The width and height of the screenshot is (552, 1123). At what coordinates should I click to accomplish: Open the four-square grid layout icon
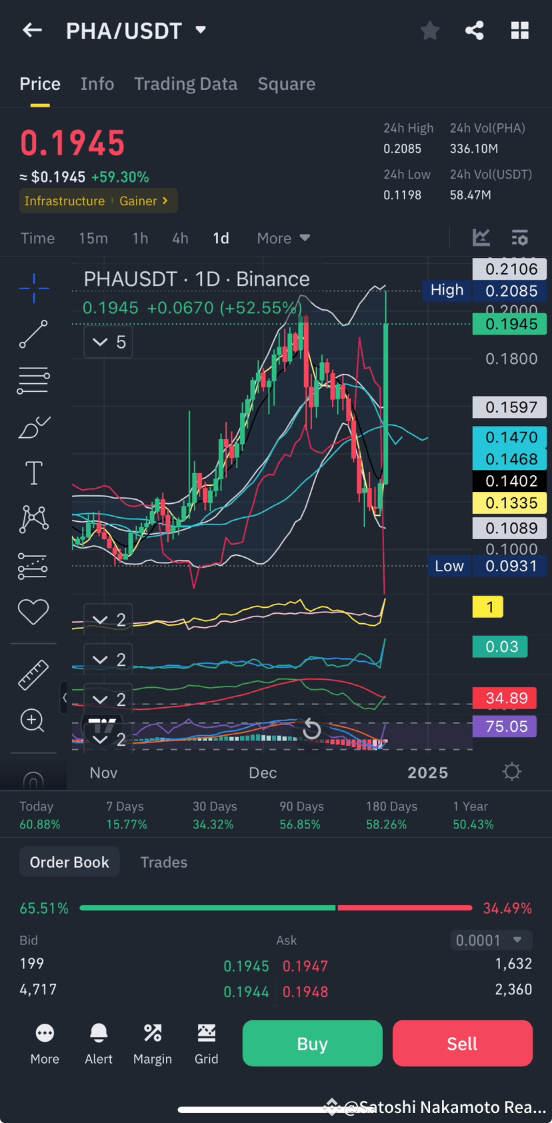click(x=519, y=30)
